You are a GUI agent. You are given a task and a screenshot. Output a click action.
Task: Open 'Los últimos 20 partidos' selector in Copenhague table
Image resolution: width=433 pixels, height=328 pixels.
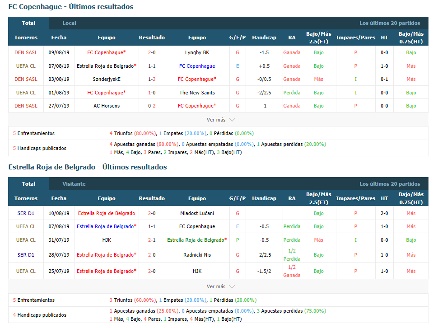[390, 23]
